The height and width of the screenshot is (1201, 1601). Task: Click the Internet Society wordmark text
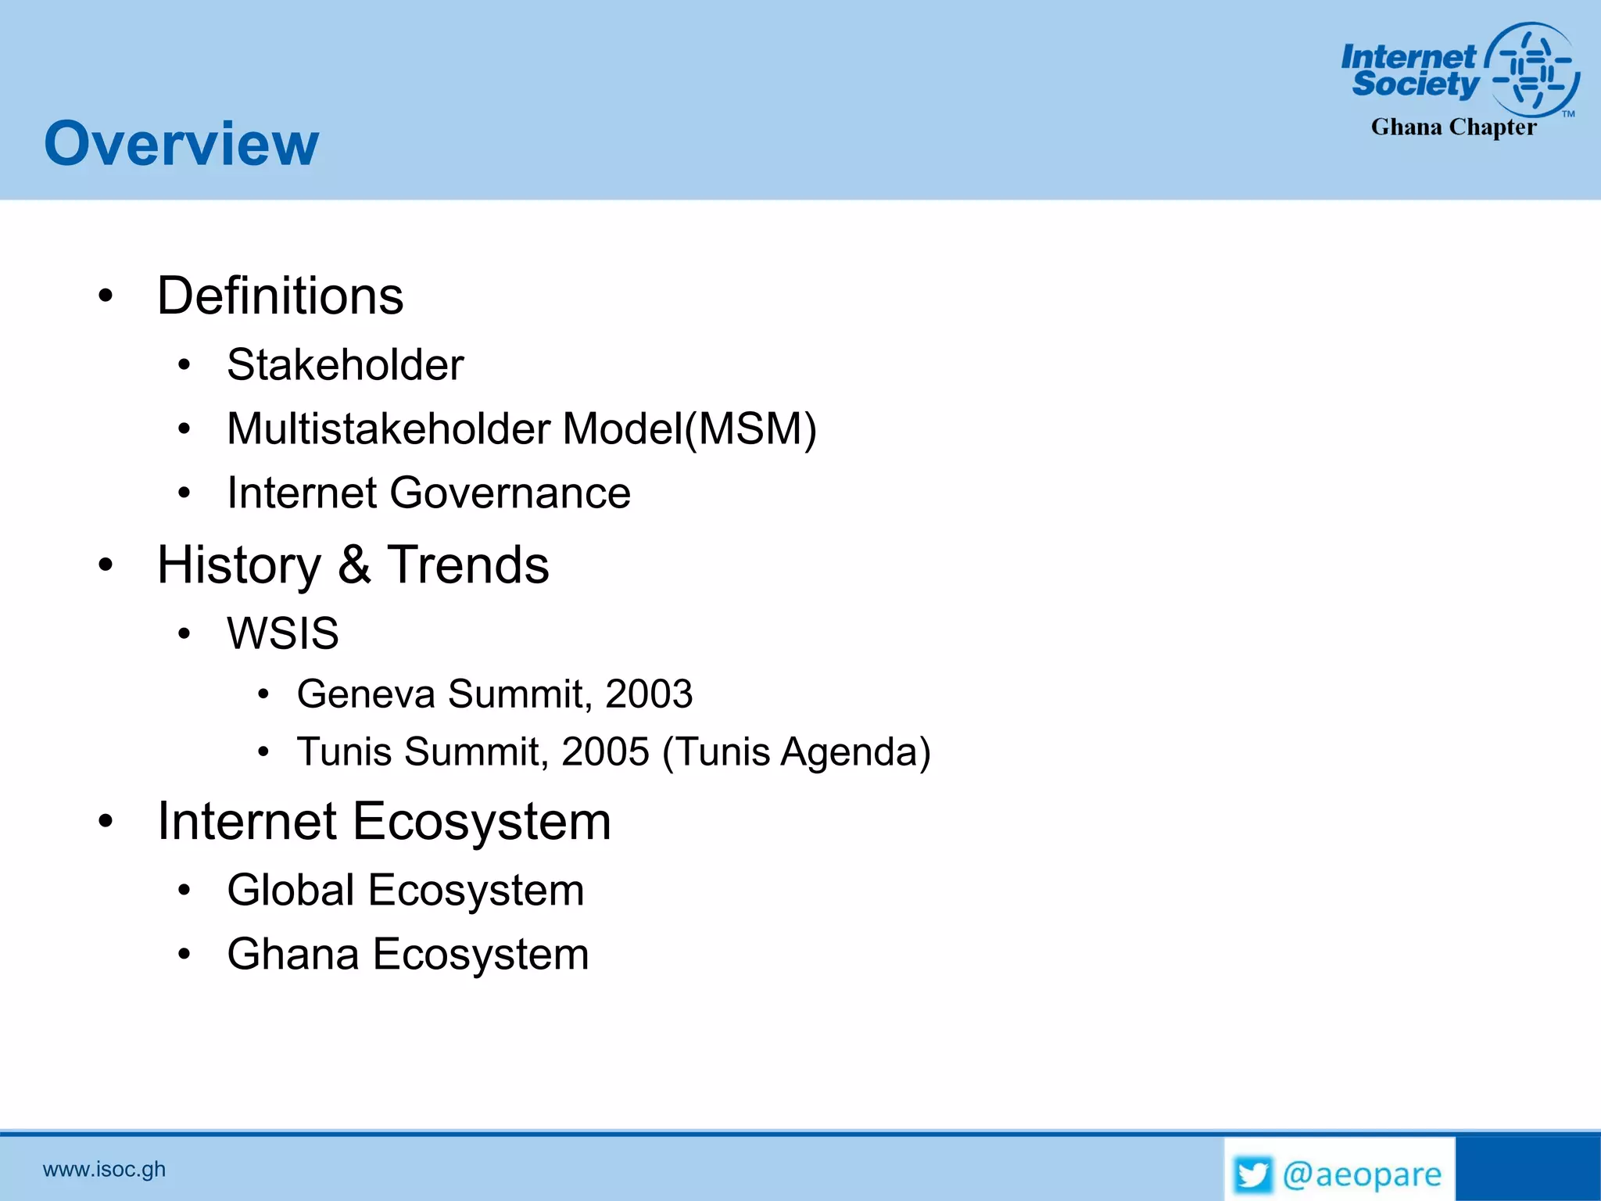(1412, 70)
